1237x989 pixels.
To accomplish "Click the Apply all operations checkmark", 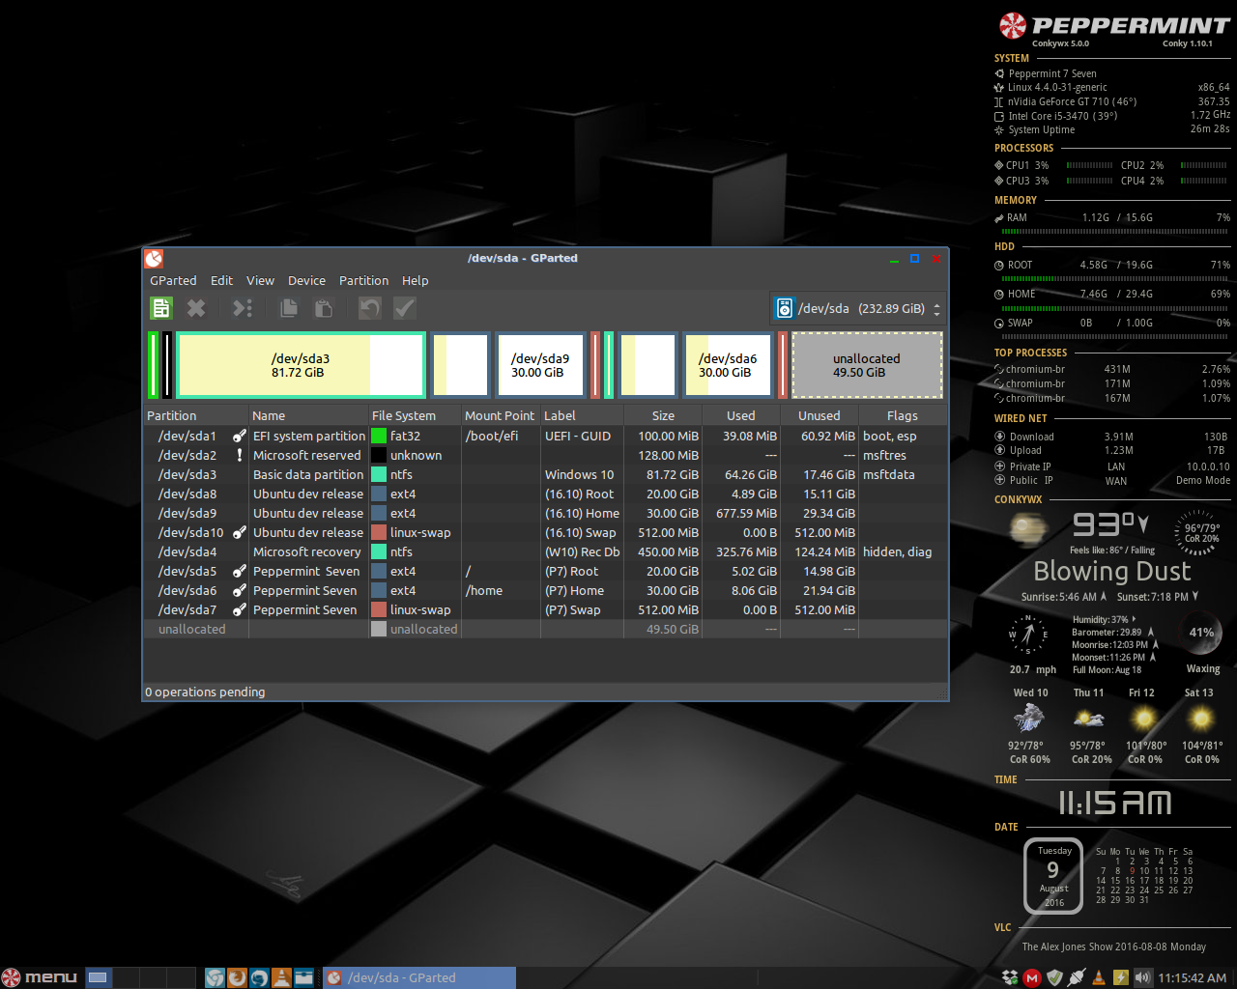I will click(405, 308).
